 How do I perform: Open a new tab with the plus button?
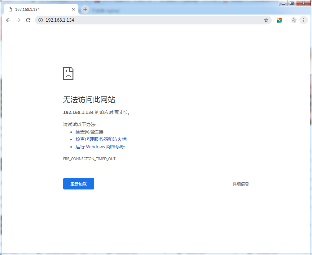[85, 9]
